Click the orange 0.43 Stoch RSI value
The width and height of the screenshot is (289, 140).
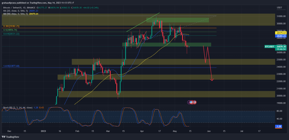pyautogui.click(x=41, y=107)
